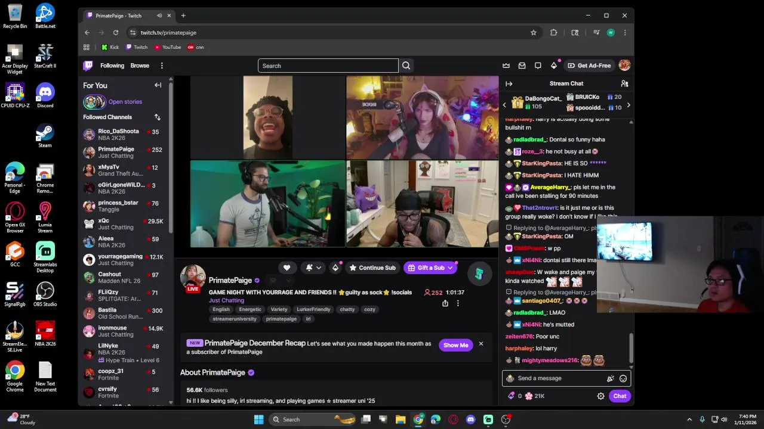
Task: Show hidden system tray icons
Action: (x=689, y=419)
